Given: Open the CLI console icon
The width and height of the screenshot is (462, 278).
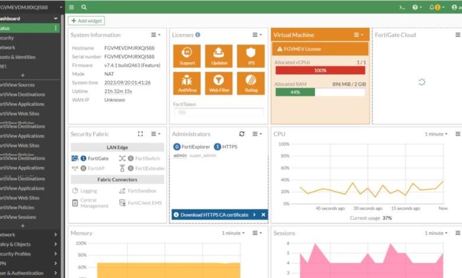Looking at the screenshot, I should point(402,7).
